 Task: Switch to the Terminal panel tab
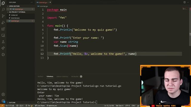click(50, 77)
